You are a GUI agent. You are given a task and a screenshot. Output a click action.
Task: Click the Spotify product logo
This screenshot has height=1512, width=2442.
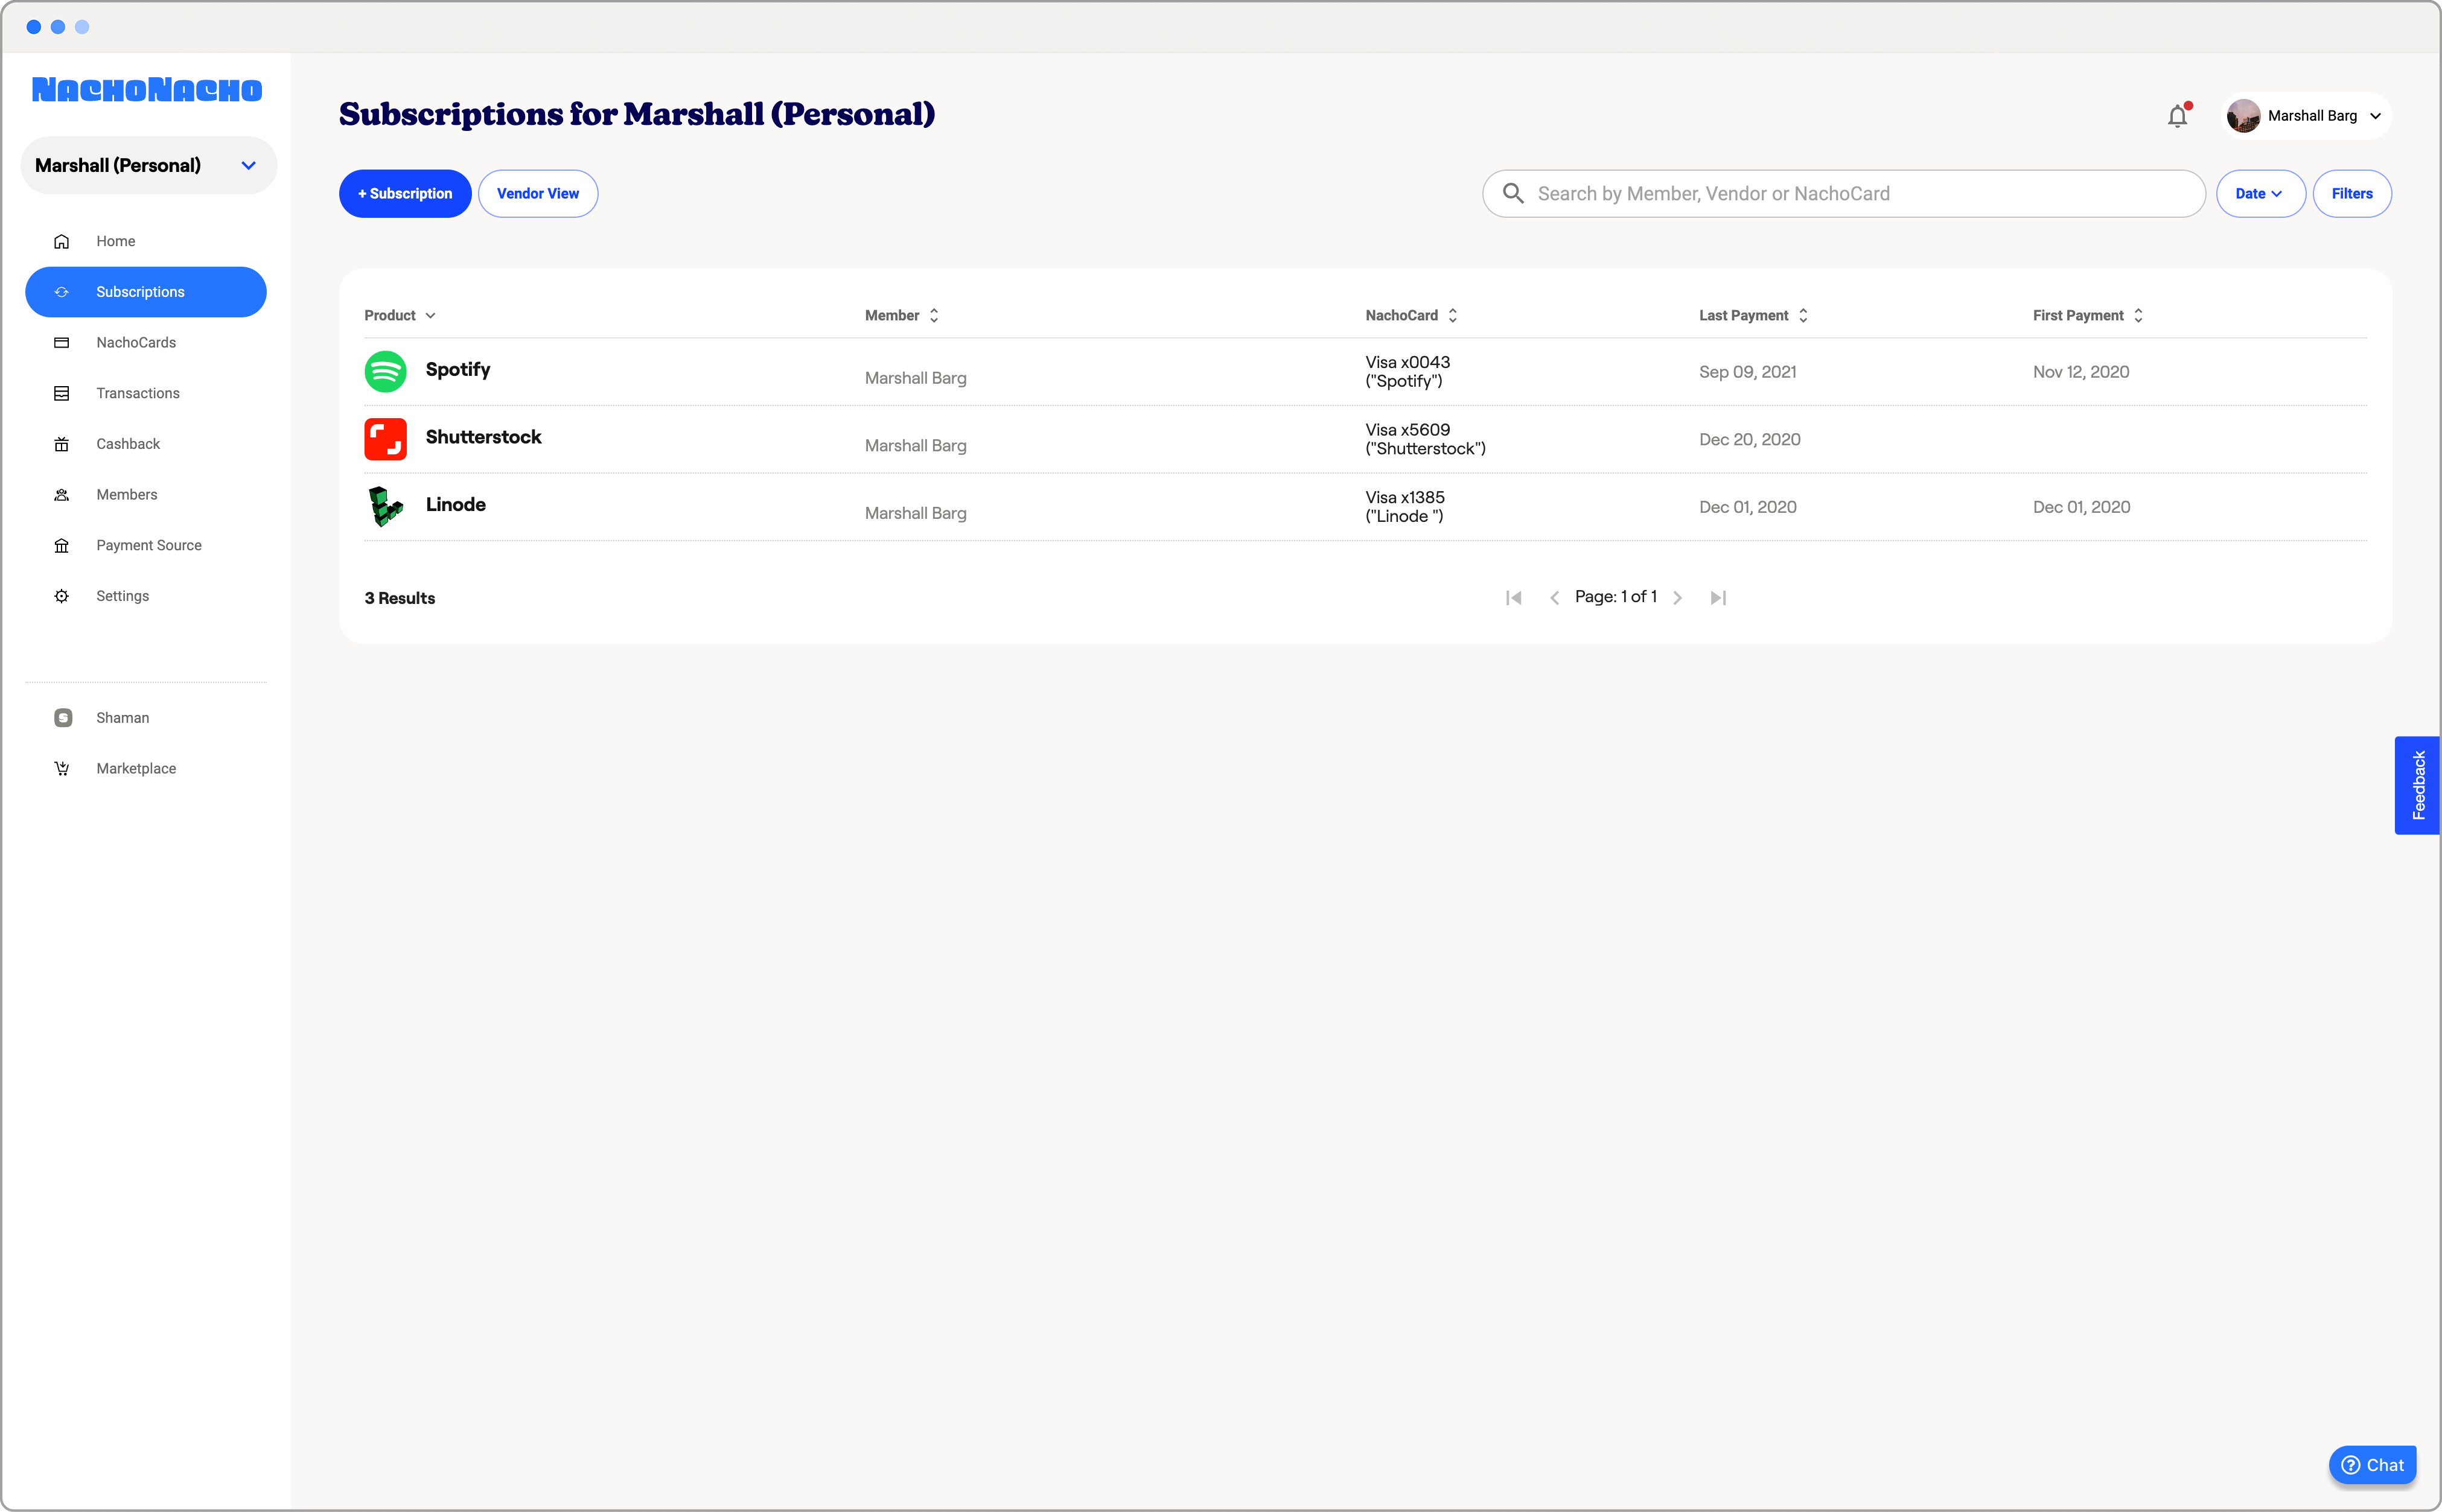click(x=385, y=371)
